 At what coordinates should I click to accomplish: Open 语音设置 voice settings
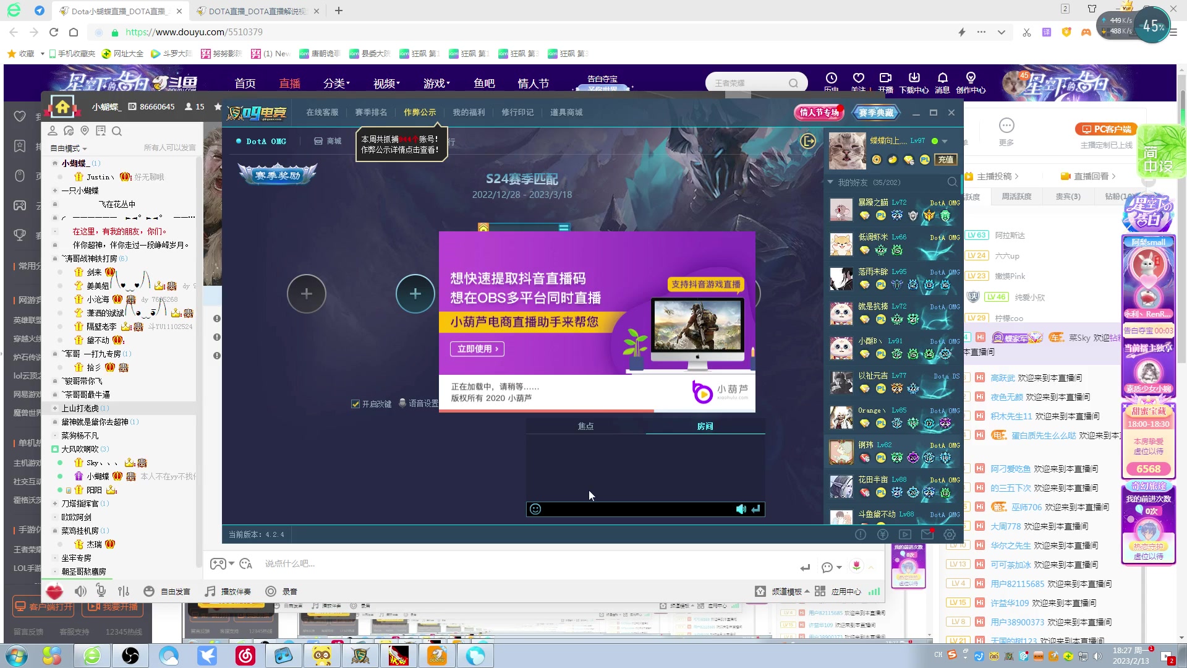click(x=418, y=403)
